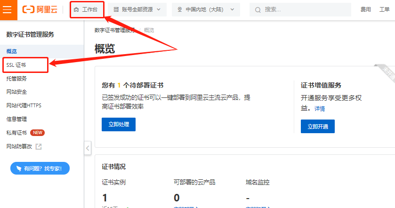
Task: Click the resource stack icon beside 账号全部资源
Action: click(x=116, y=9)
